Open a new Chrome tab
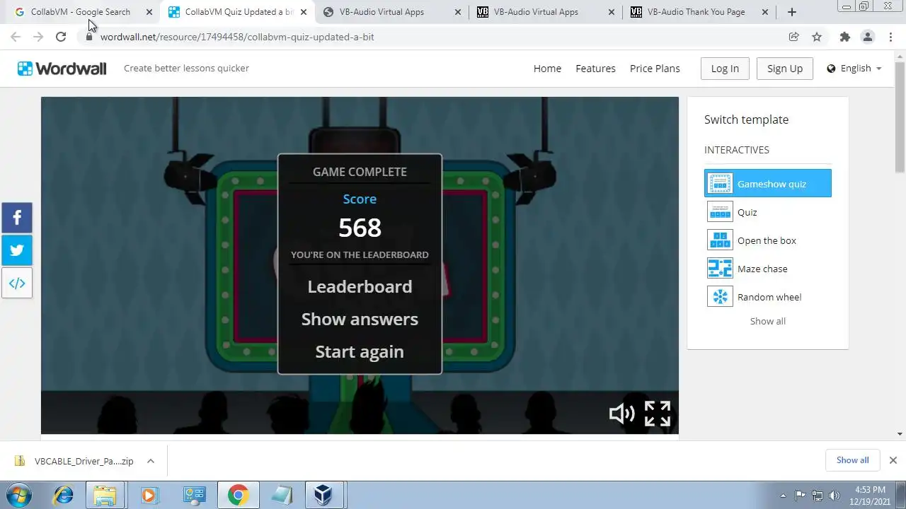Image resolution: width=906 pixels, height=509 pixels. click(791, 12)
